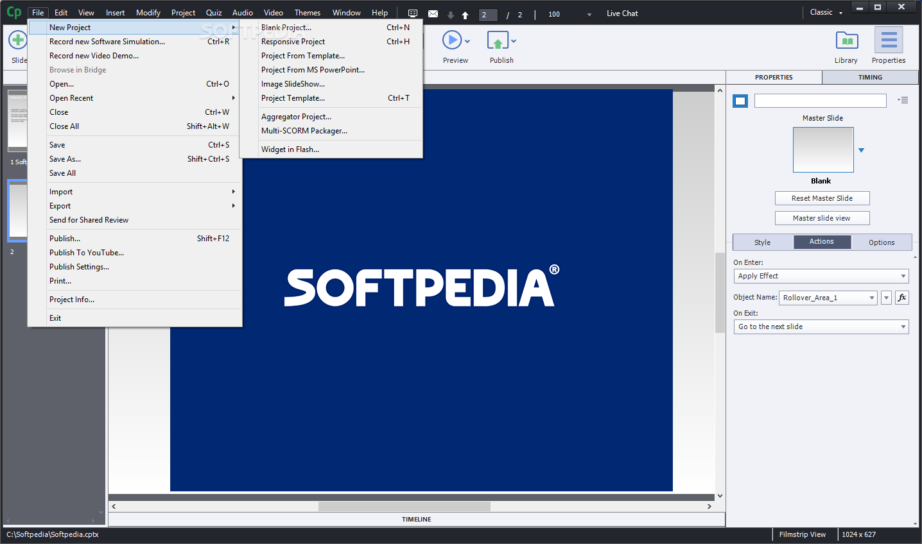Click the slide visibility icon in Properties
Screen dimensions: 922x544
pyautogui.click(x=740, y=101)
